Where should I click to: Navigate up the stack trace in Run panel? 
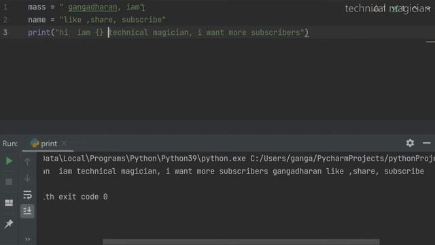click(27, 161)
